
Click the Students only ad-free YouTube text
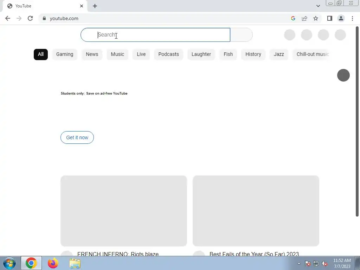94,94
